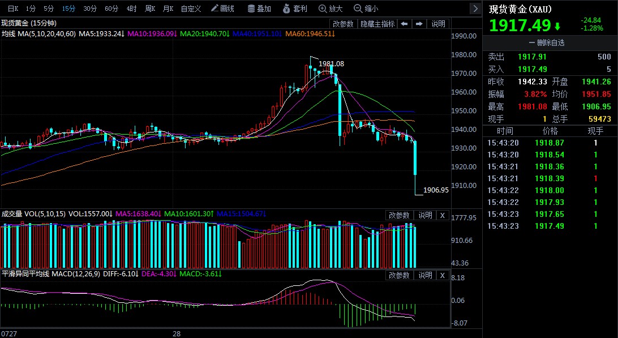Viewport: 618px width, 338px height.
Task: Zoom in with the 放大 icon
Action: [331, 8]
